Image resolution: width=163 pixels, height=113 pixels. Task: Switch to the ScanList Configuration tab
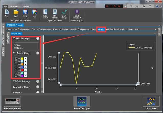coord(80,29)
